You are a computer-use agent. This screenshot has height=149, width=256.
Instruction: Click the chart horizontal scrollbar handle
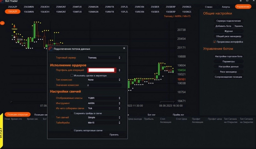[167, 102]
